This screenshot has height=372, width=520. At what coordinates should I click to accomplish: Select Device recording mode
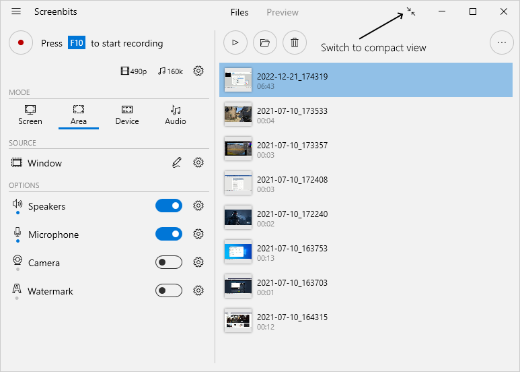[127, 115]
